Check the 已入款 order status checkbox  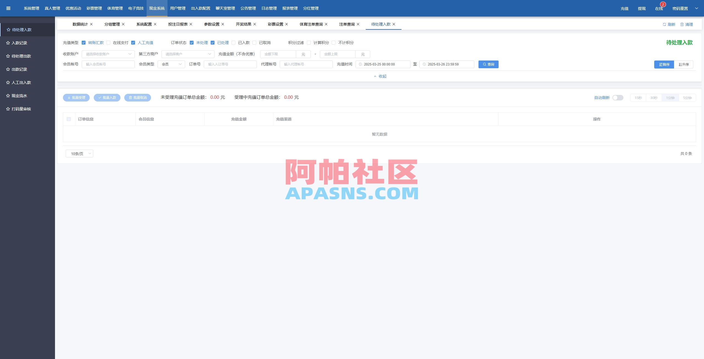coord(234,43)
